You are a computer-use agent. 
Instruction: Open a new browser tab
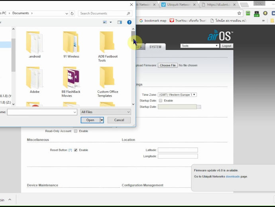244,5
